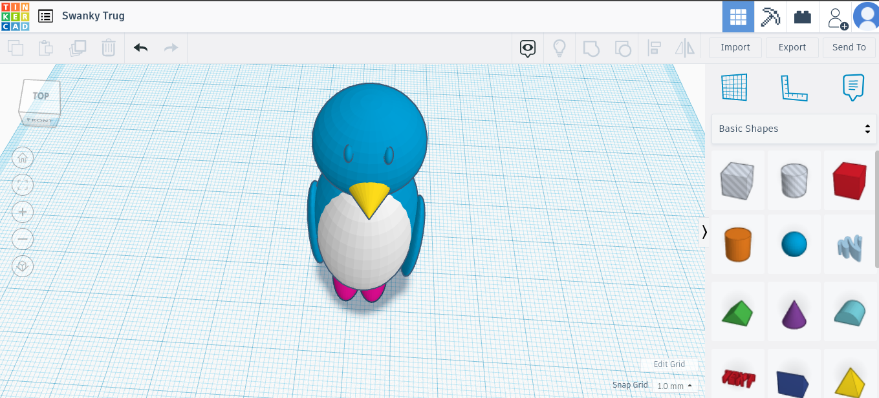Switch to the 3D Designs tab
This screenshot has width=879, height=398.
coord(738,16)
